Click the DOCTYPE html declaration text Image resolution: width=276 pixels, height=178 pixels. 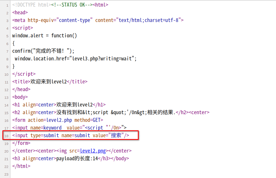(x=32, y=5)
